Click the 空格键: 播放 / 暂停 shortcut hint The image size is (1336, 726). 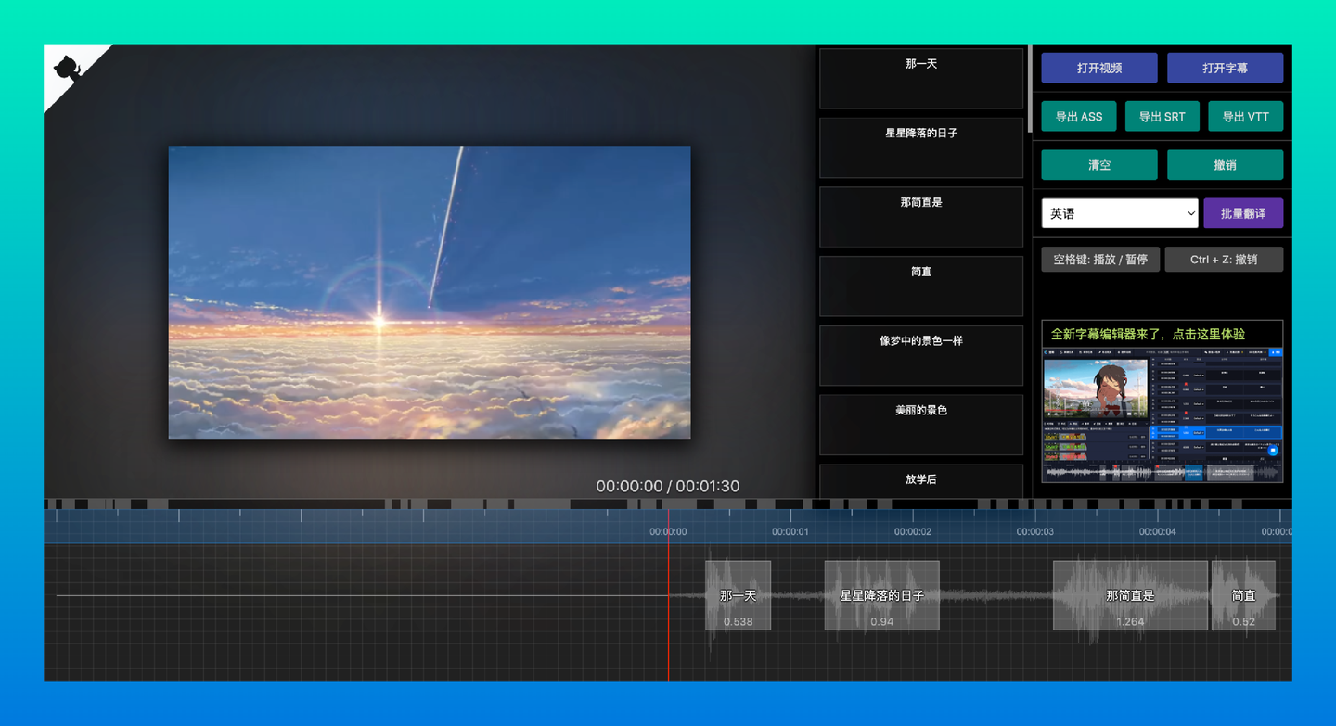tap(1100, 260)
